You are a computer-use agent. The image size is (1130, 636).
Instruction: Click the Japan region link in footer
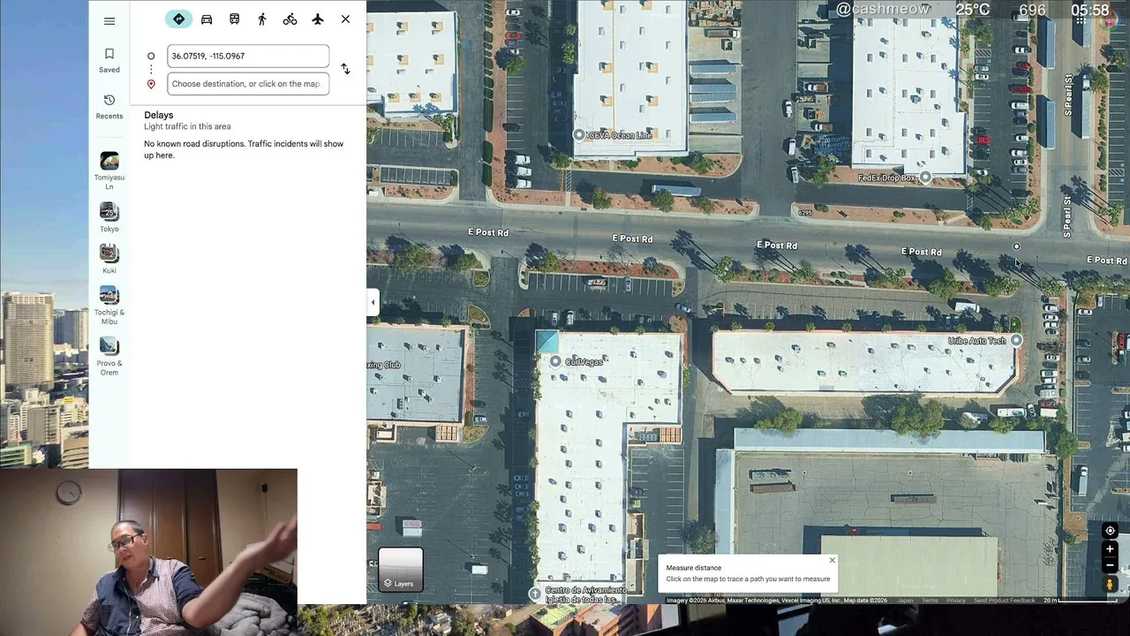coord(905,601)
